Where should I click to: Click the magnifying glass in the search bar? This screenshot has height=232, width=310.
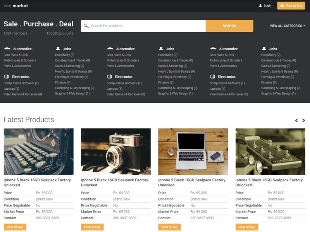click(x=86, y=26)
